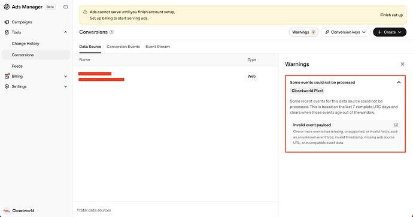Viewport: 413px width, 217px height.
Task: Click the warning triangle icon in banner
Action: [85, 12]
